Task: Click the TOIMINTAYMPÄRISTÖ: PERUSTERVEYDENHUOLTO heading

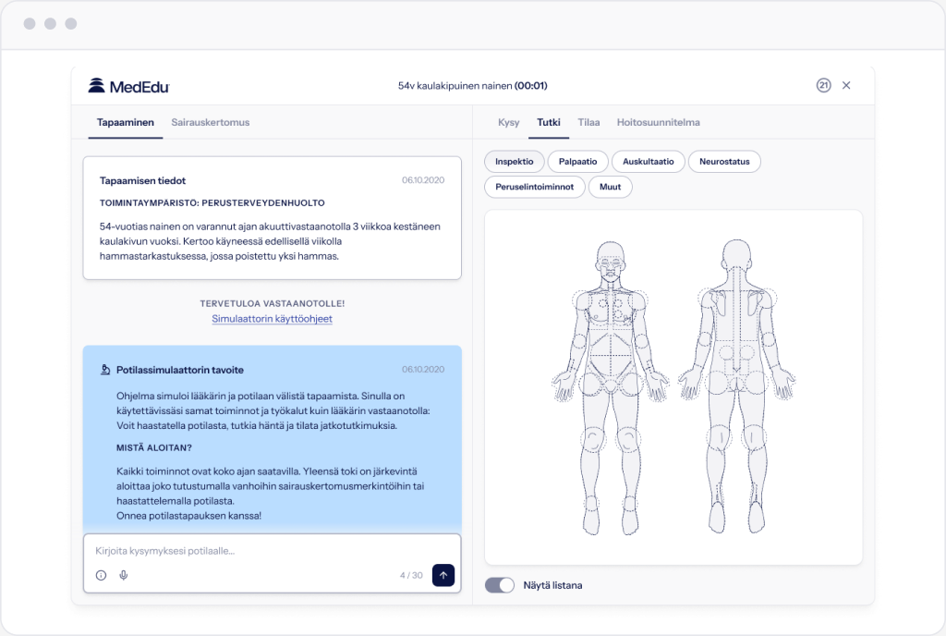Action: pyautogui.click(x=212, y=203)
